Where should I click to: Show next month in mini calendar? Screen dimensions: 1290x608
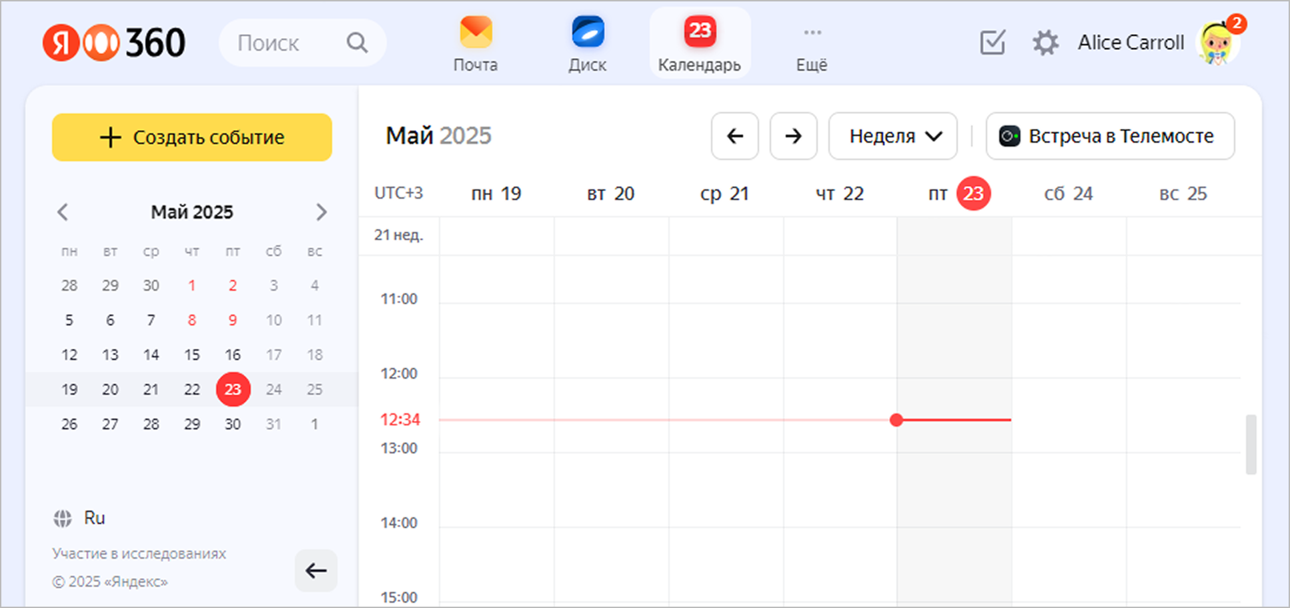click(321, 212)
